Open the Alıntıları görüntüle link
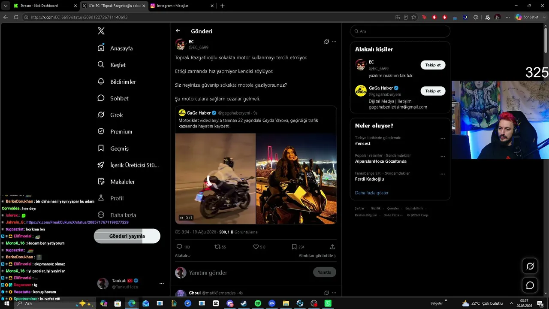549x309 pixels. (x=317, y=256)
